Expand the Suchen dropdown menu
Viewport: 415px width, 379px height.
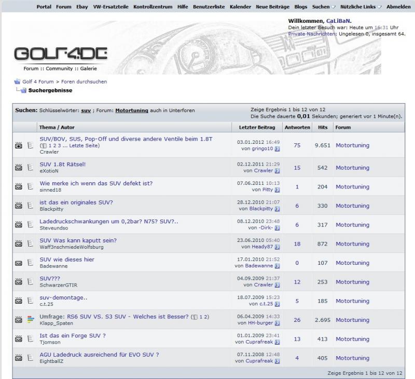(x=324, y=7)
